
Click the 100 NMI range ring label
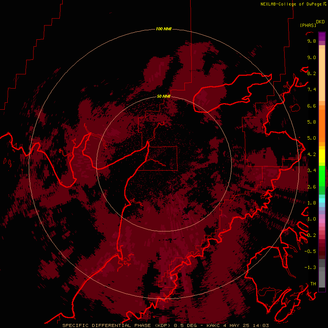coord(164,29)
